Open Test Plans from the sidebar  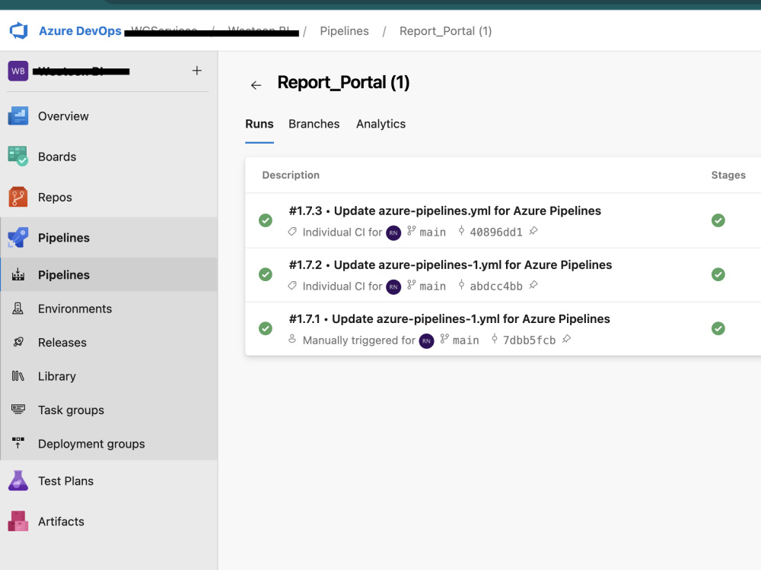coord(66,480)
